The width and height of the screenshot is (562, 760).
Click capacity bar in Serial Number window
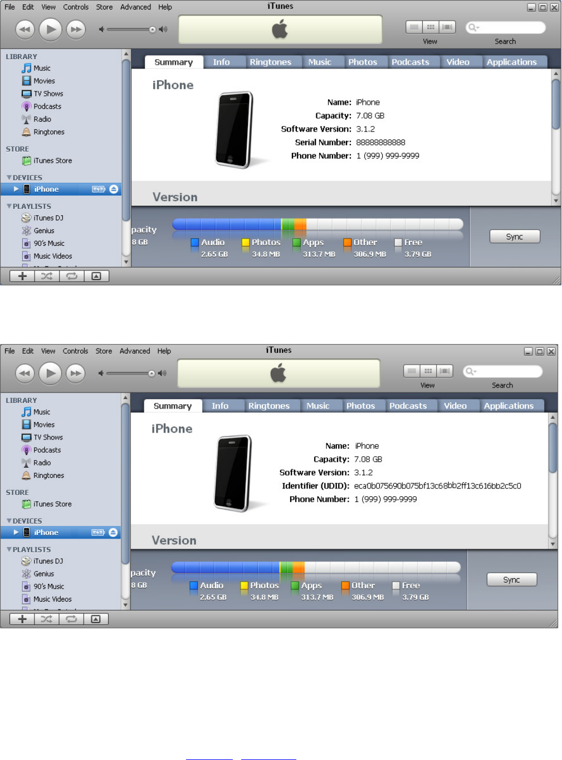[x=317, y=224]
